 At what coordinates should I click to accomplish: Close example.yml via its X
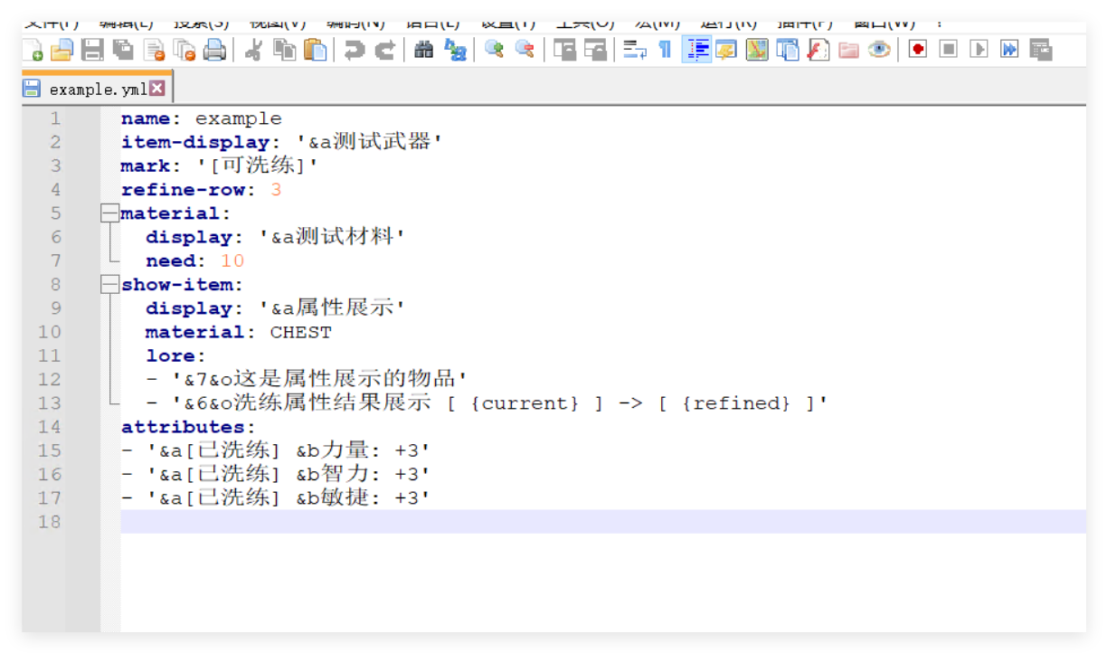click(156, 88)
